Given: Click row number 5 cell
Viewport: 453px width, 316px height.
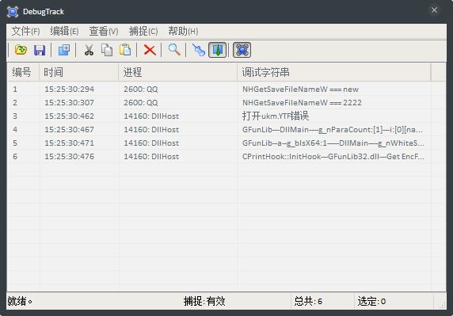Looking at the screenshot, I should pos(15,143).
